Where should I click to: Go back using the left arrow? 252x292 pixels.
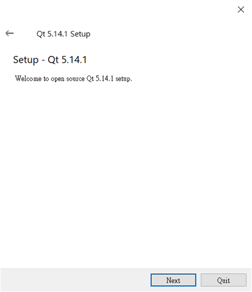pyautogui.click(x=9, y=33)
